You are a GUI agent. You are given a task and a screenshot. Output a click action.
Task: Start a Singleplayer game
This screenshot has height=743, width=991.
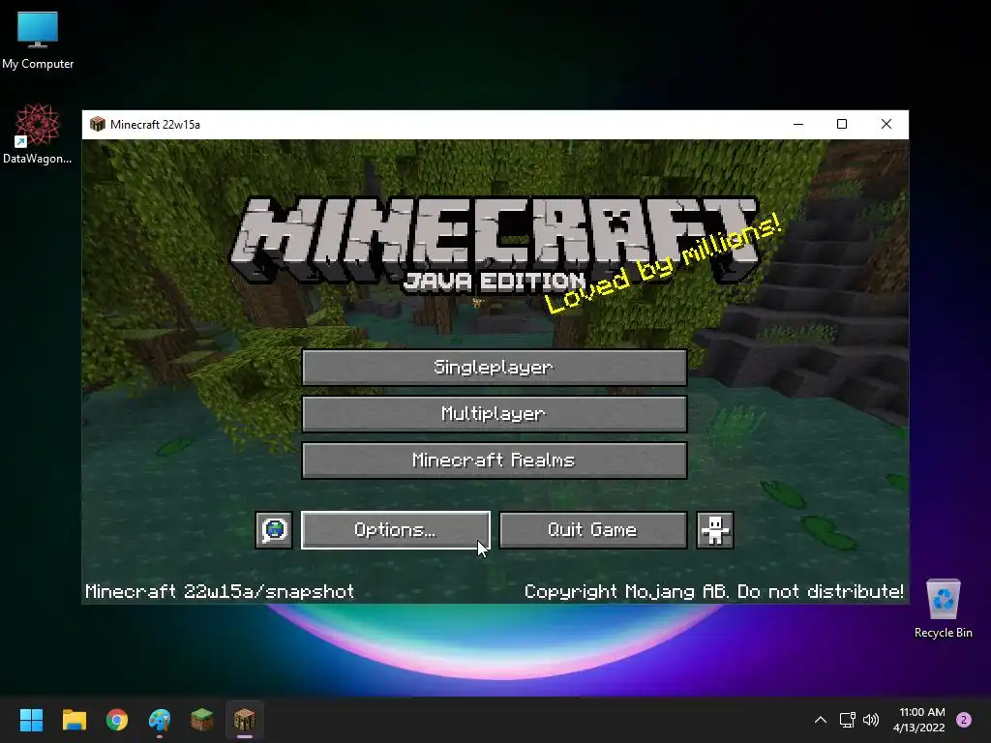click(x=495, y=367)
